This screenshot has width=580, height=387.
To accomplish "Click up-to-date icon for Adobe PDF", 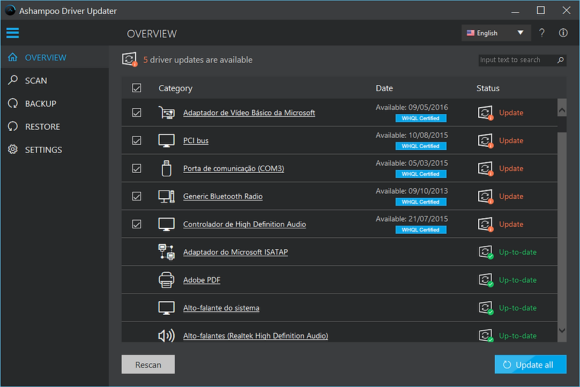I will coord(486,280).
